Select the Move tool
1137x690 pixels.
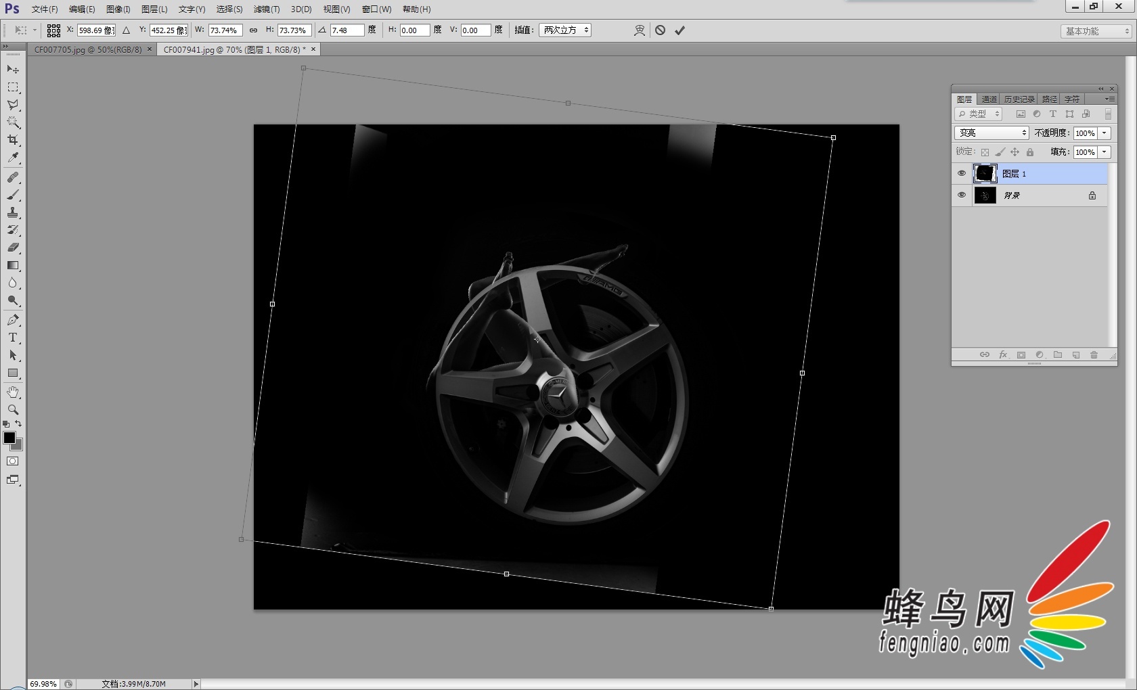pos(13,70)
